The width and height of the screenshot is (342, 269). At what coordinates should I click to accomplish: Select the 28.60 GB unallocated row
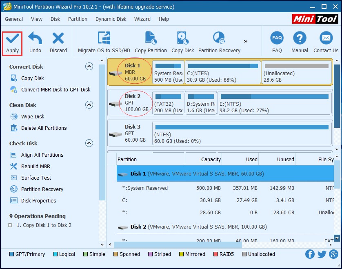[225, 213]
